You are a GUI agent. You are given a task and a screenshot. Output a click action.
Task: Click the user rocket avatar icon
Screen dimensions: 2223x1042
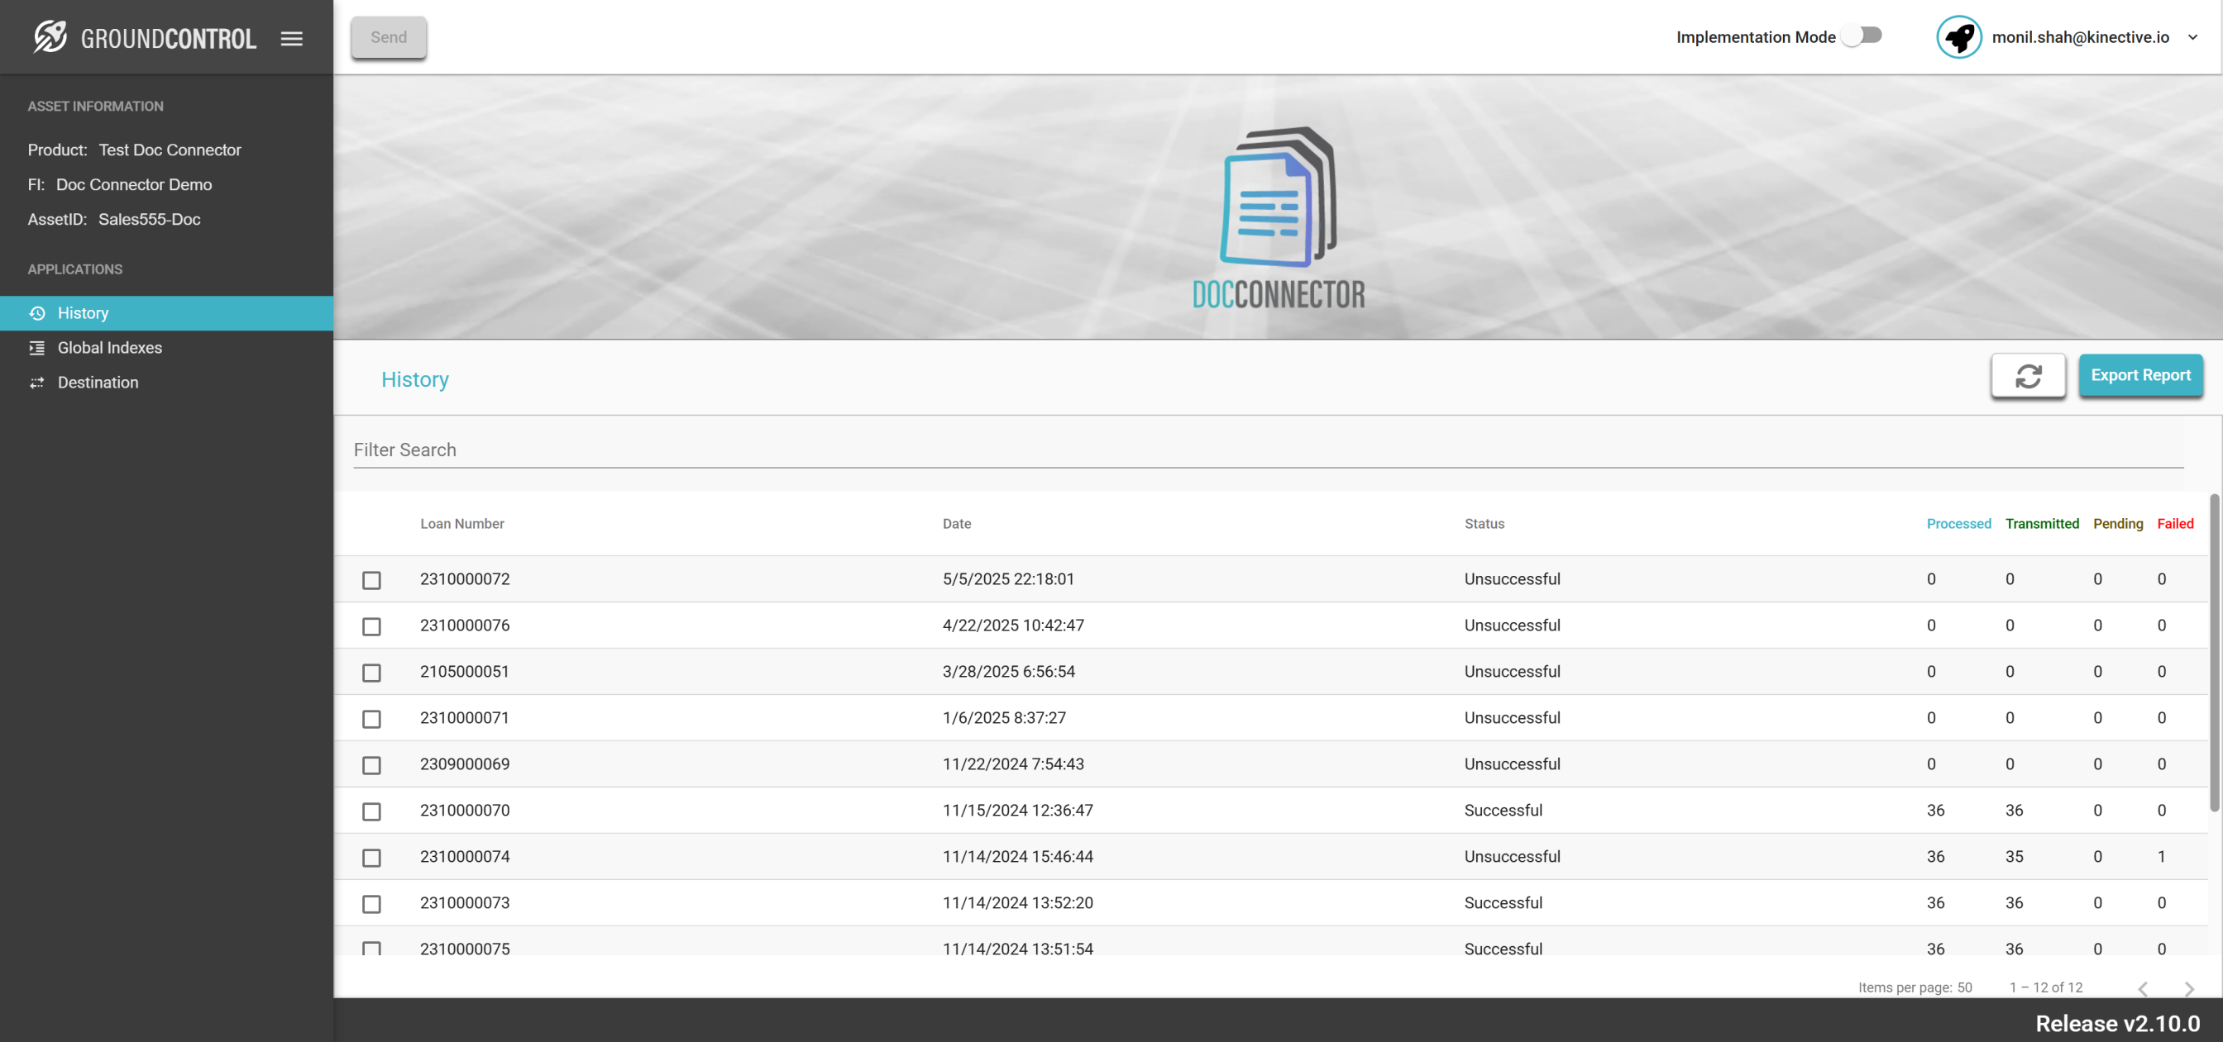tap(1959, 37)
